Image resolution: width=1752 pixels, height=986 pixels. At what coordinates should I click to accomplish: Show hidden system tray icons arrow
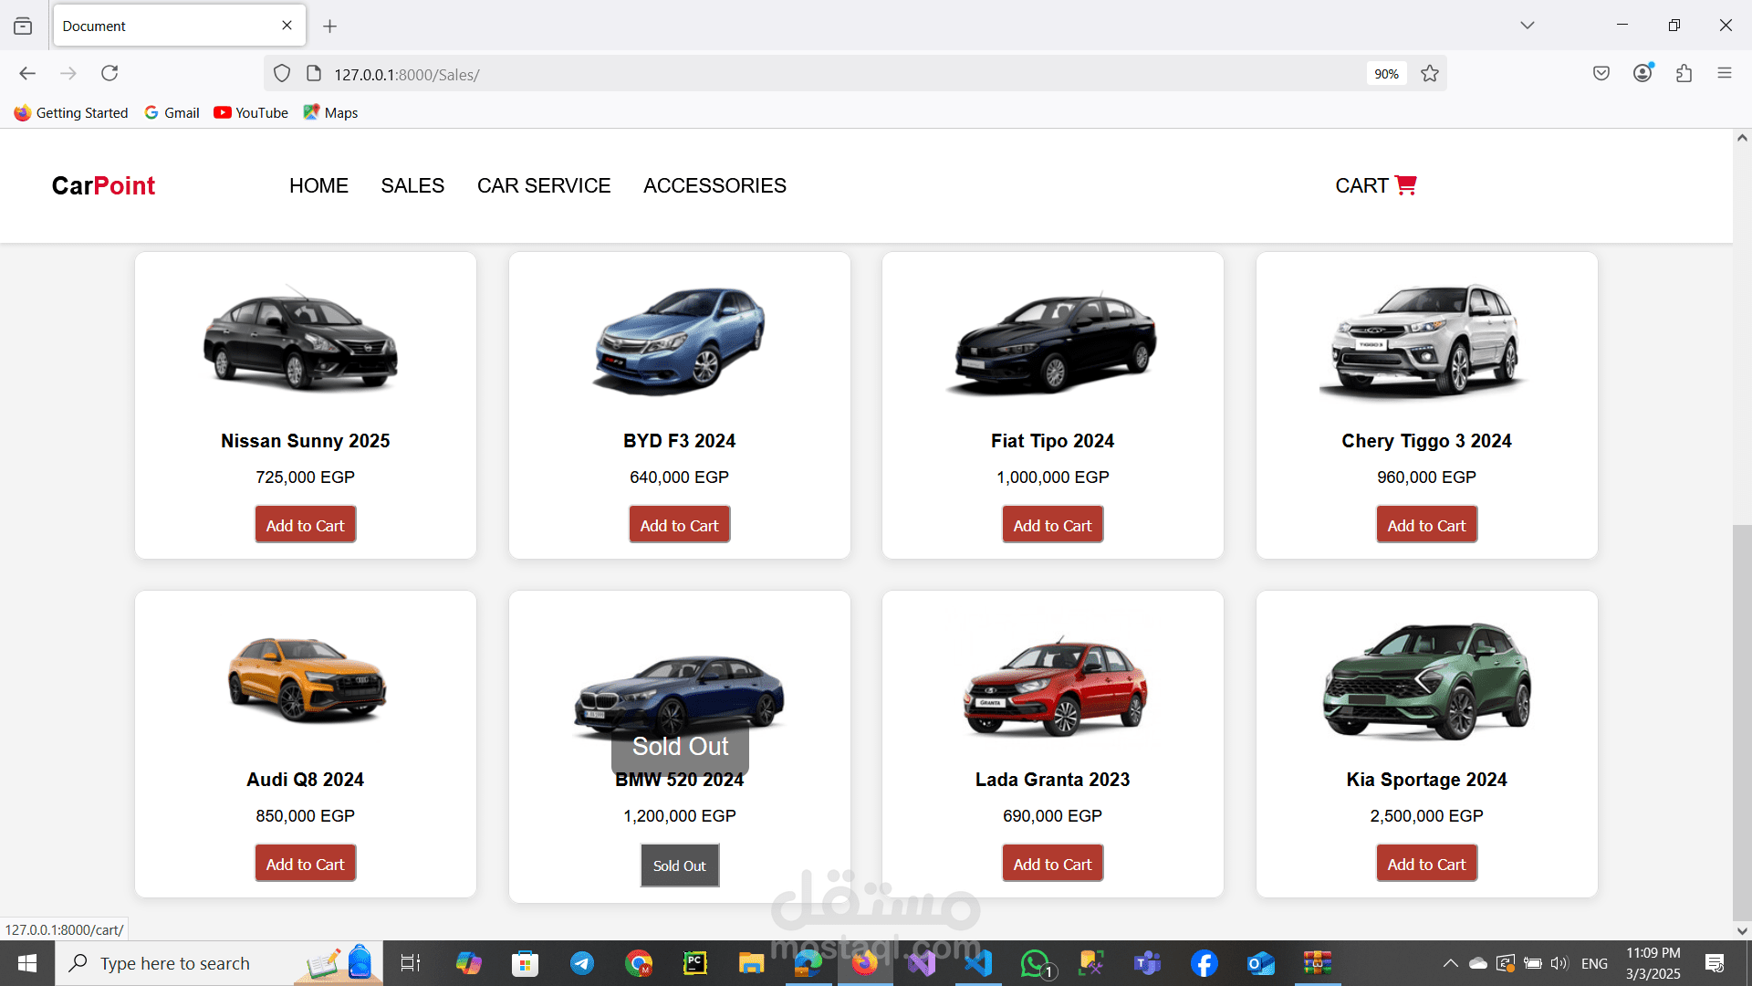tap(1450, 963)
